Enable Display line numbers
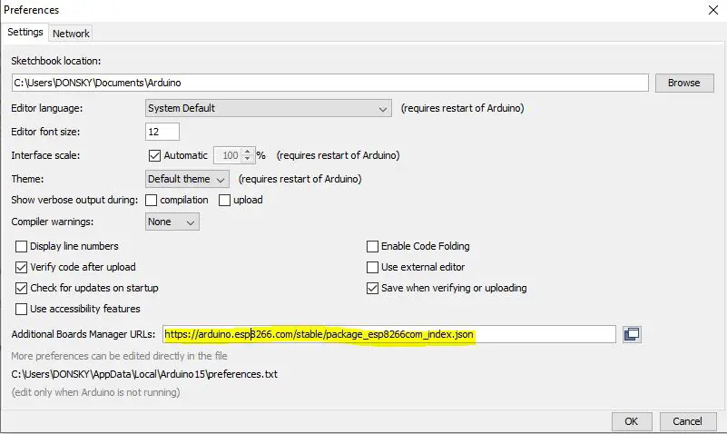The width and height of the screenshot is (727, 434). tap(22, 246)
